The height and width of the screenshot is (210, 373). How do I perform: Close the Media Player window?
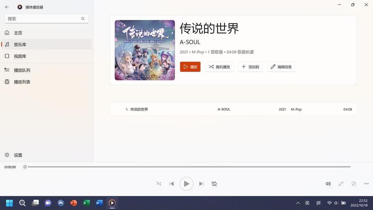[366, 5]
